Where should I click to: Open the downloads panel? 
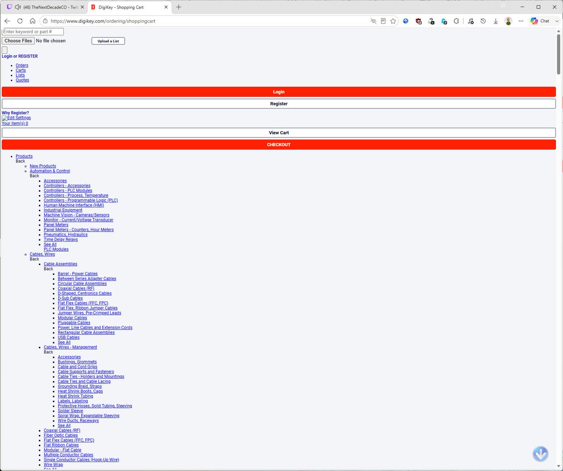(495, 21)
